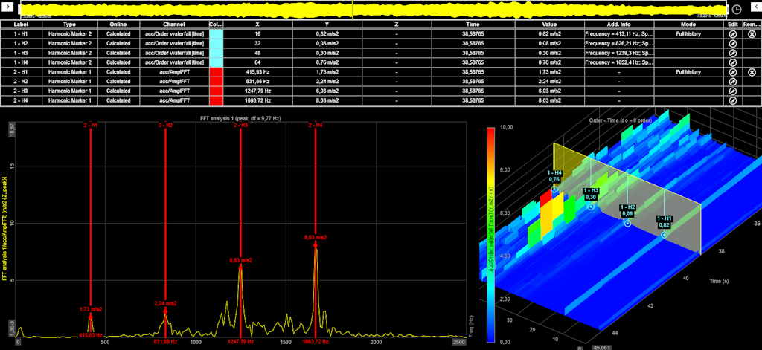Click the 2500 maximum frequency axis value

click(x=458, y=343)
